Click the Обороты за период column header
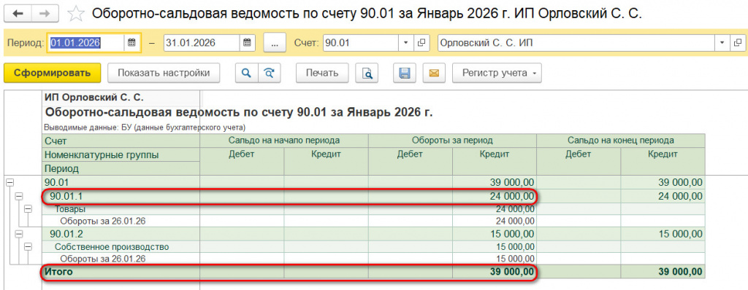 [x=452, y=141]
